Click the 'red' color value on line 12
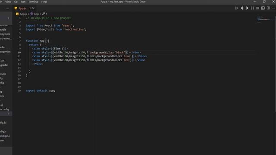This screenshot has width=276, height=155. click(126, 60)
